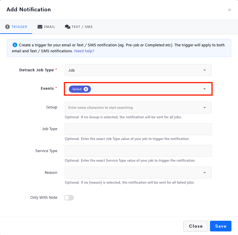Open the 'Need help?' link
The image size is (238, 235).
pyautogui.click(x=84, y=51)
